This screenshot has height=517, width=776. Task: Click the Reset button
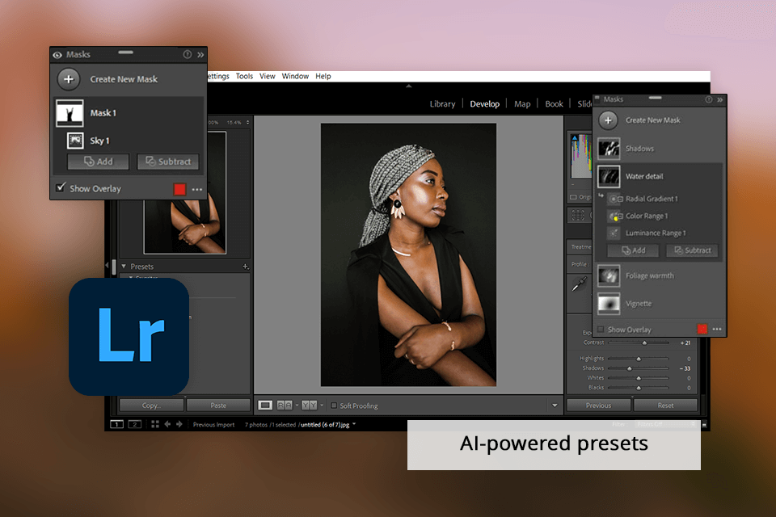pyautogui.click(x=665, y=406)
